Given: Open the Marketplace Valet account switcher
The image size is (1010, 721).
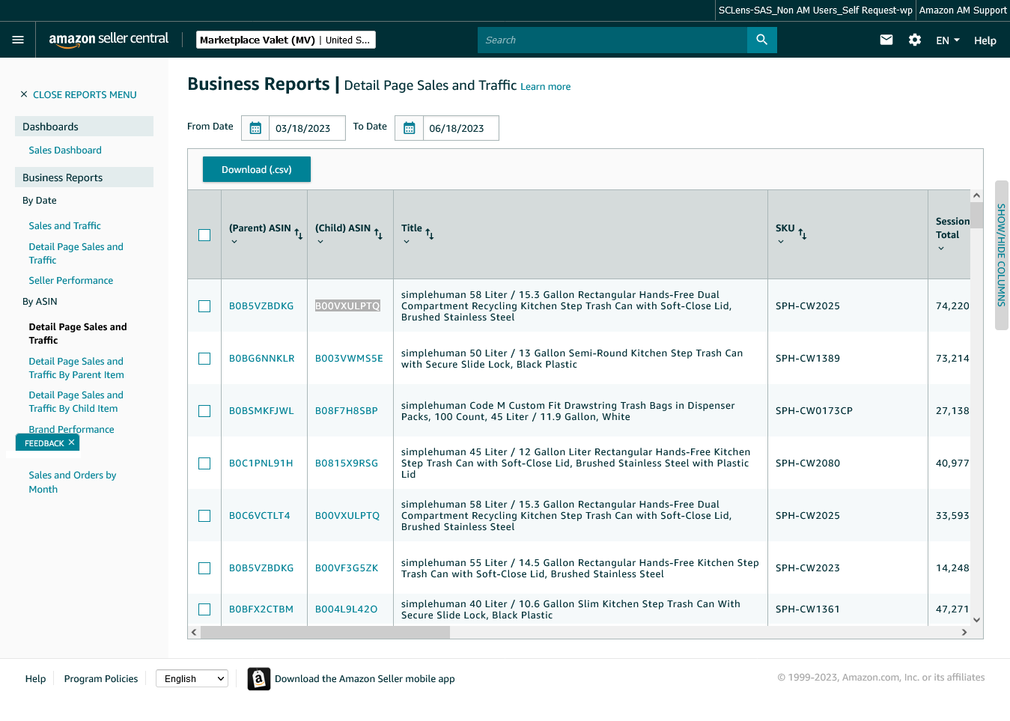Looking at the screenshot, I should click(x=286, y=40).
